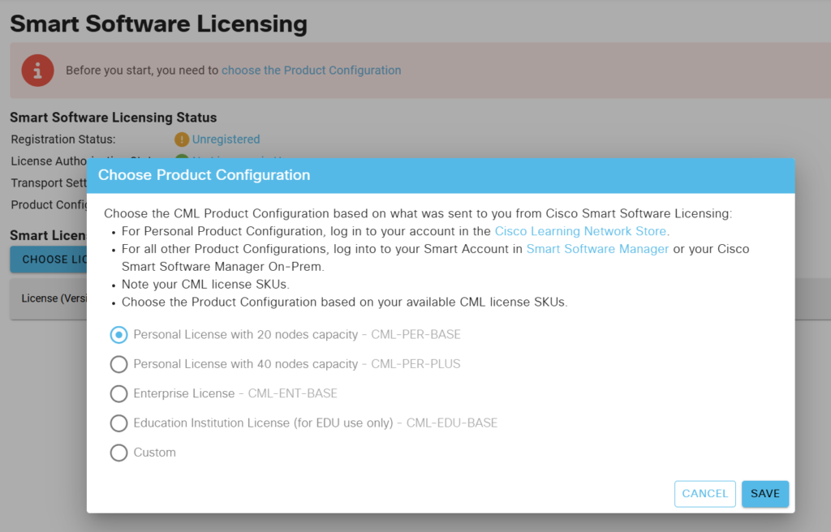Click the red info alert icon

pyautogui.click(x=37, y=71)
